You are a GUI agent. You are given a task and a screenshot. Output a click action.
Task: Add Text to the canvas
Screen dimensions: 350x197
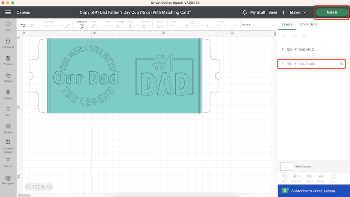(8, 111)
